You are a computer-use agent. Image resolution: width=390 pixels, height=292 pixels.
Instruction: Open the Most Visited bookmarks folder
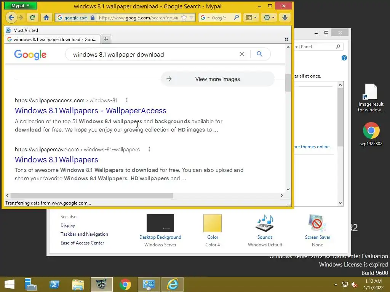[22, 30]
